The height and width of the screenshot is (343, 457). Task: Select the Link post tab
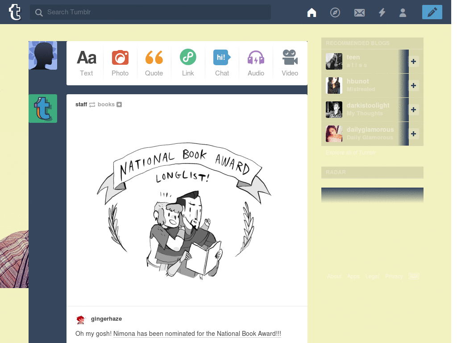coord(188,63)
